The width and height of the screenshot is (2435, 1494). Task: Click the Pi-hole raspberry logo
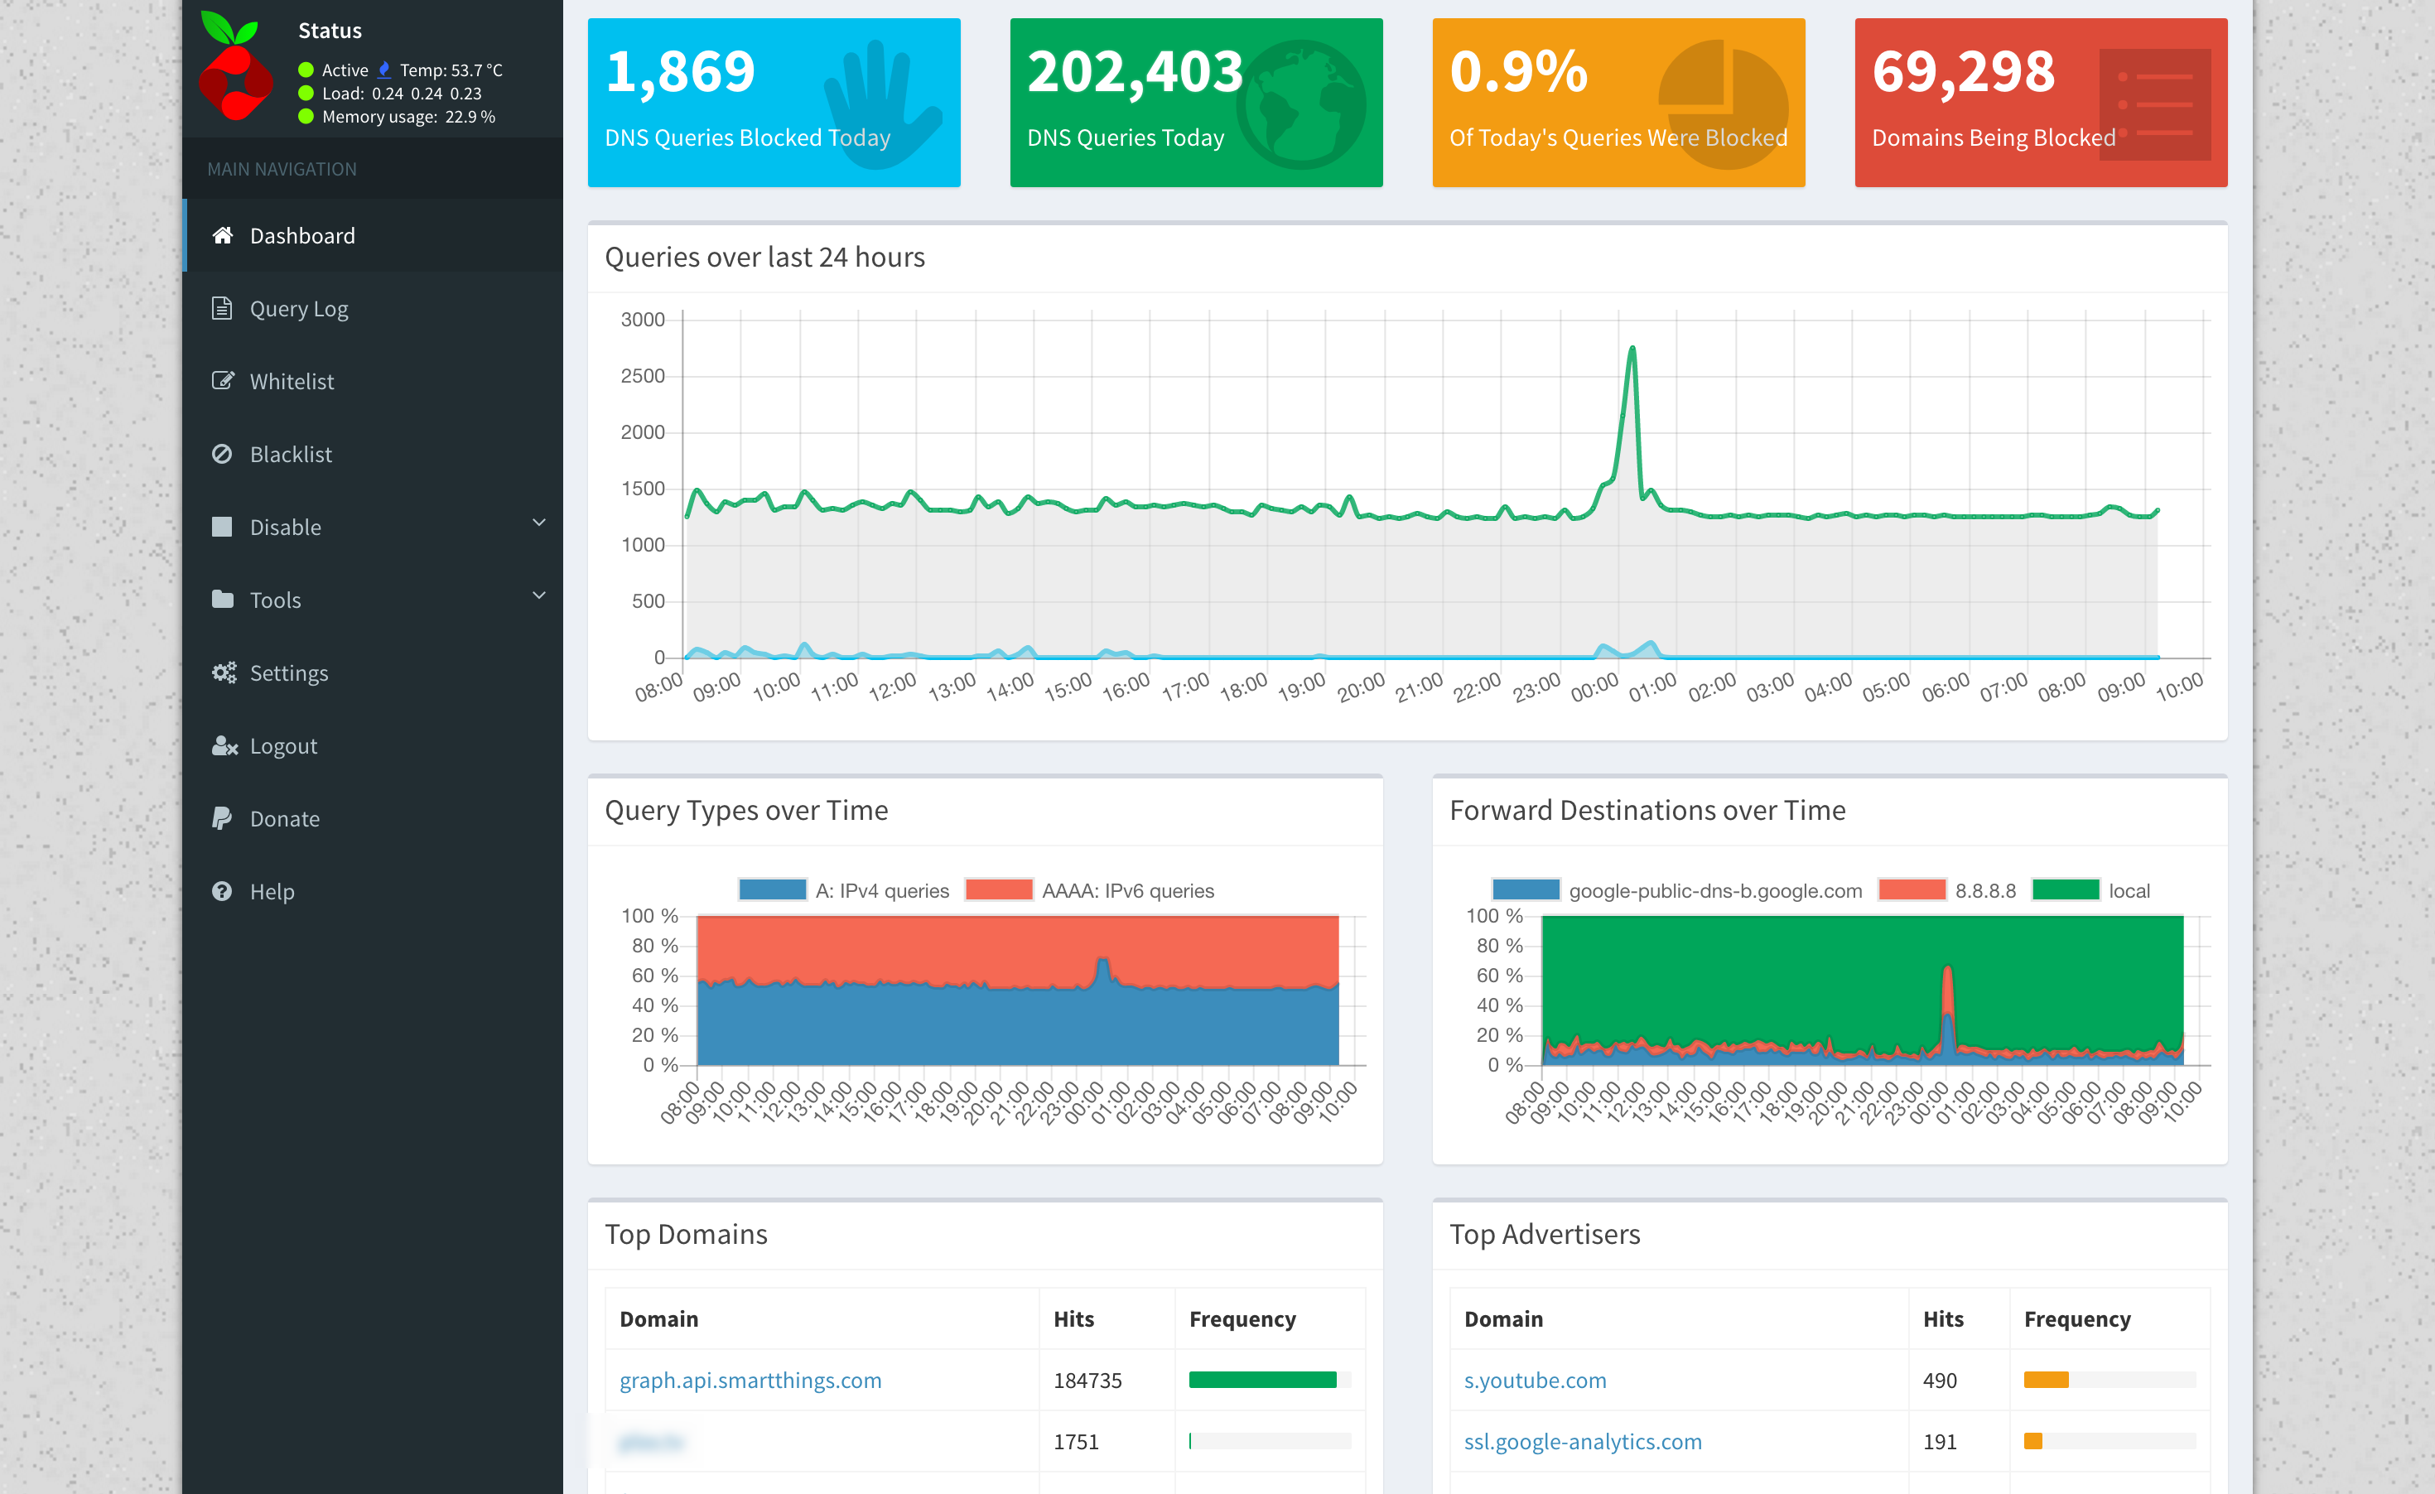pos(235,65)
